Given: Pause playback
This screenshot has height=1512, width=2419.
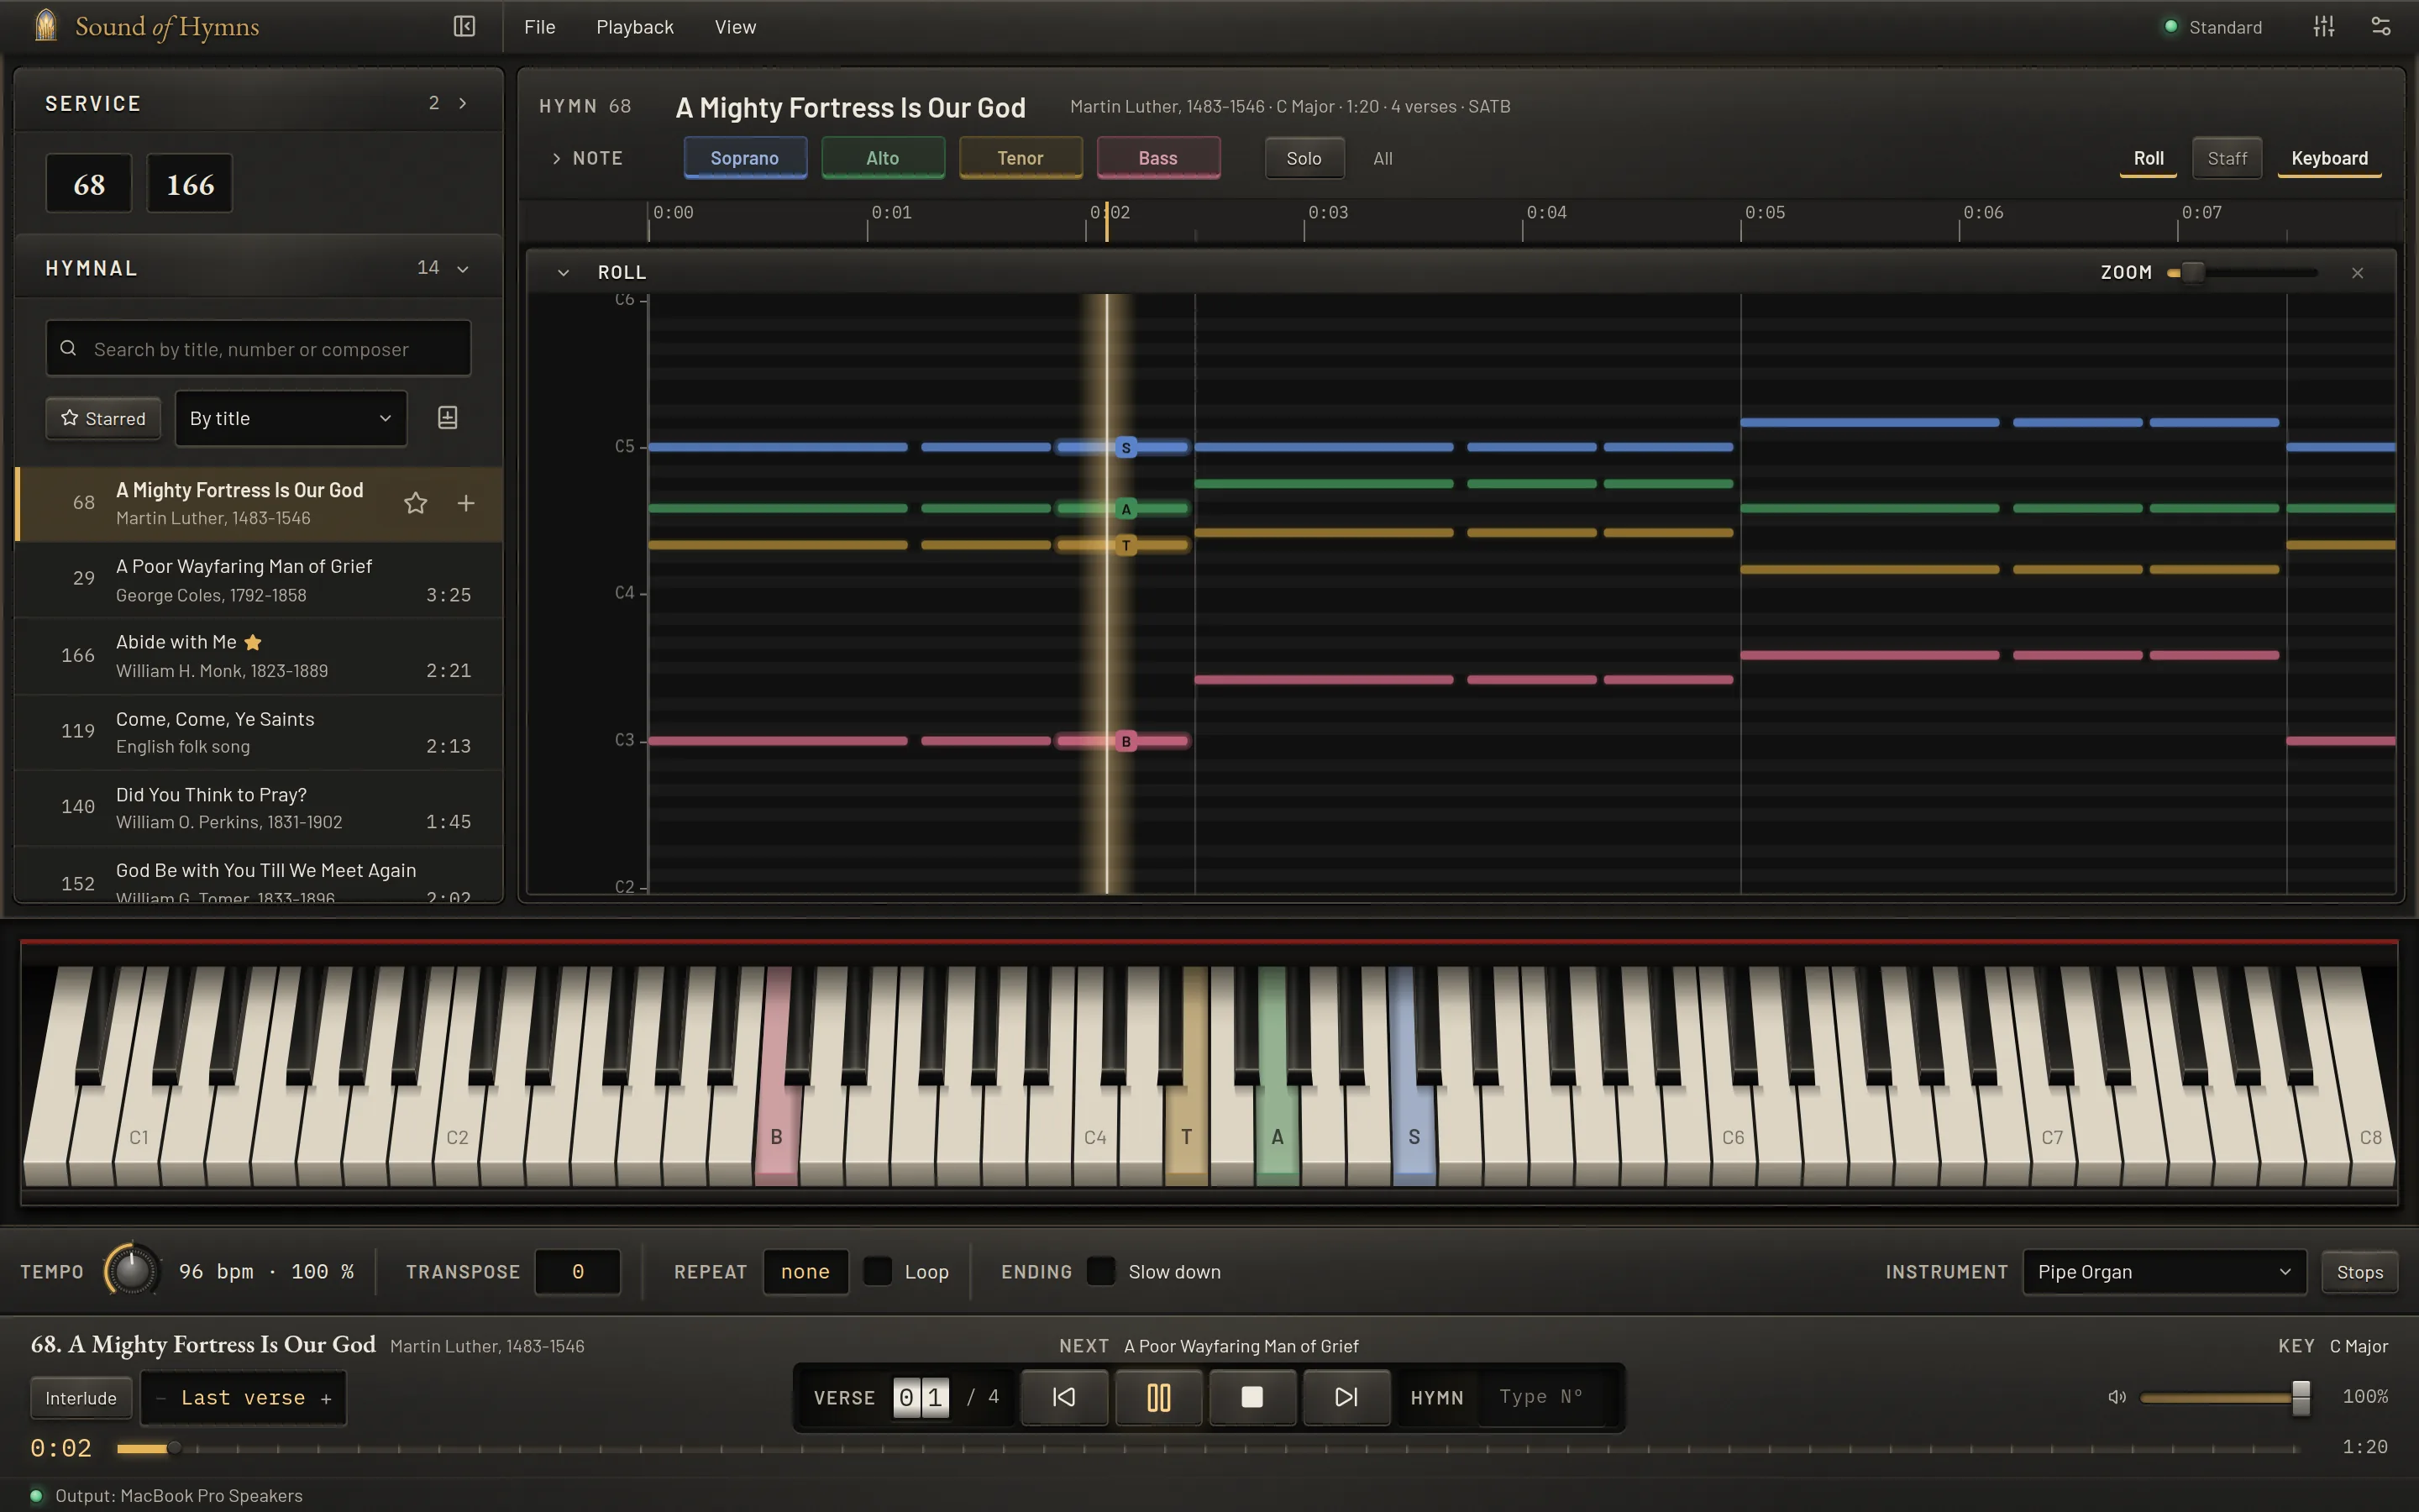Looking at the screenshot, I should click(x=1158, y=1397).
